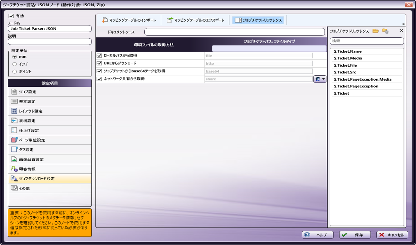Screen dimensions: 416x245
Task: Click マッピングテーブルのインポート button
Action: (x=129, y=20)
